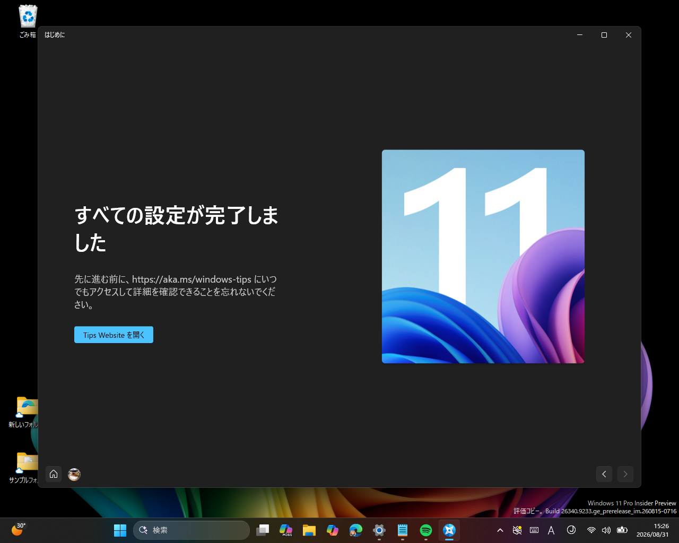Click the muted camera tray icon
Viewport: 679px width, 543px height.
coord(517,530)
